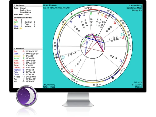Click the purple crescent moon app icon
Image resolution: width=156 pixels, height=117 pixels.
(x=27, y=96)
